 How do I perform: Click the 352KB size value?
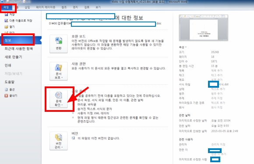click(215, 52)
